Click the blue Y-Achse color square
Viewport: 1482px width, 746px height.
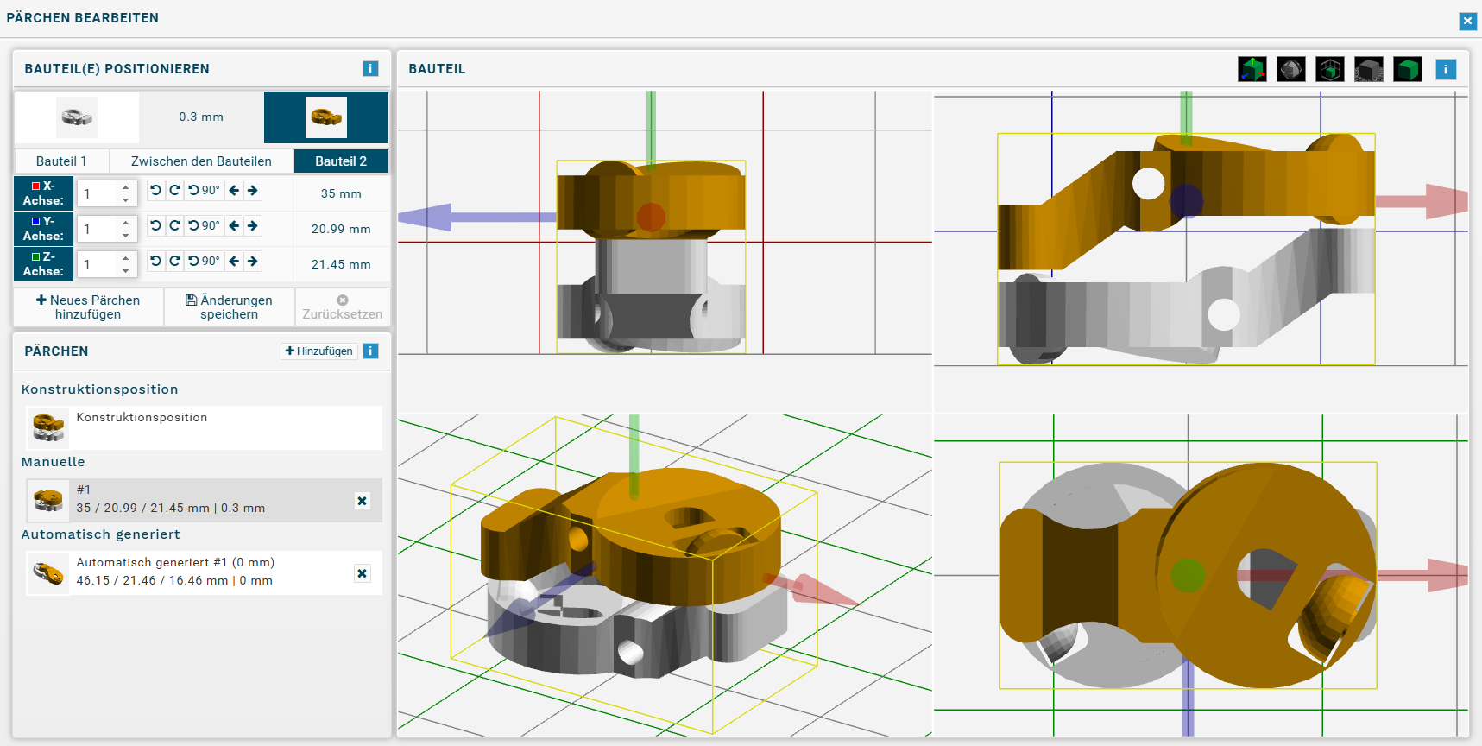point(35,221)
